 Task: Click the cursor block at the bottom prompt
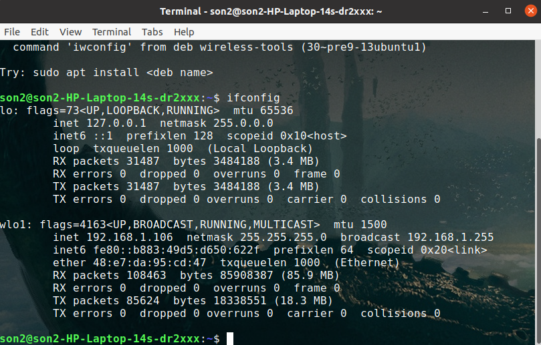coord(230,339)
